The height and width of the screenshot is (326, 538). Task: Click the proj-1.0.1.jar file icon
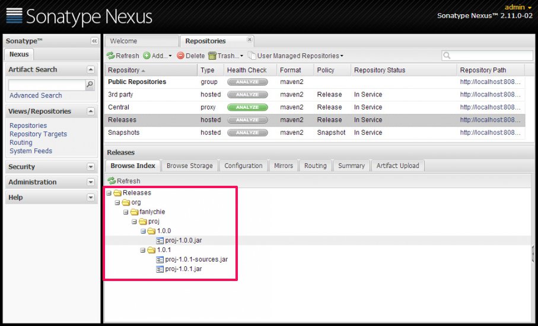point(160,270)
